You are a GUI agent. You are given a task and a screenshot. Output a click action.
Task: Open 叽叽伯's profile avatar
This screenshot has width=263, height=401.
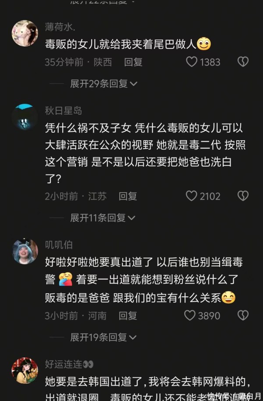[25, 252]
